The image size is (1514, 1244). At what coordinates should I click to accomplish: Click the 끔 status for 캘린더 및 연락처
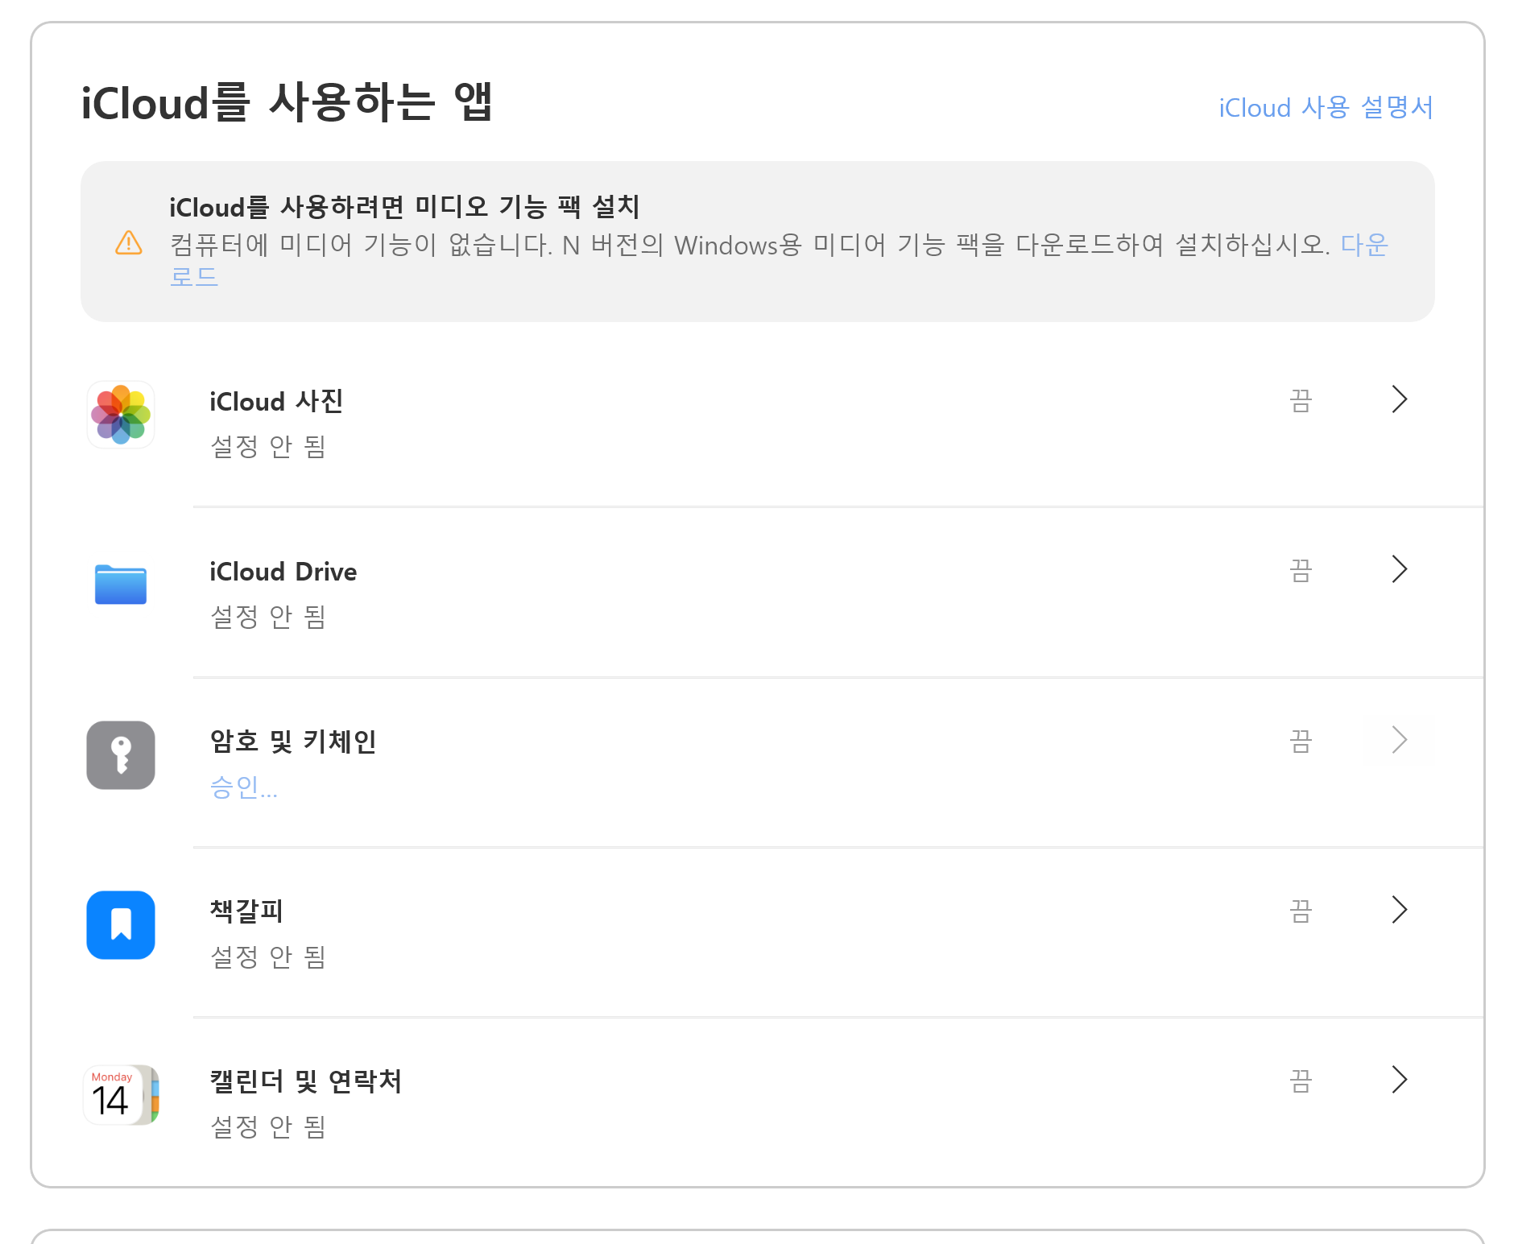pos(1301,1081)
